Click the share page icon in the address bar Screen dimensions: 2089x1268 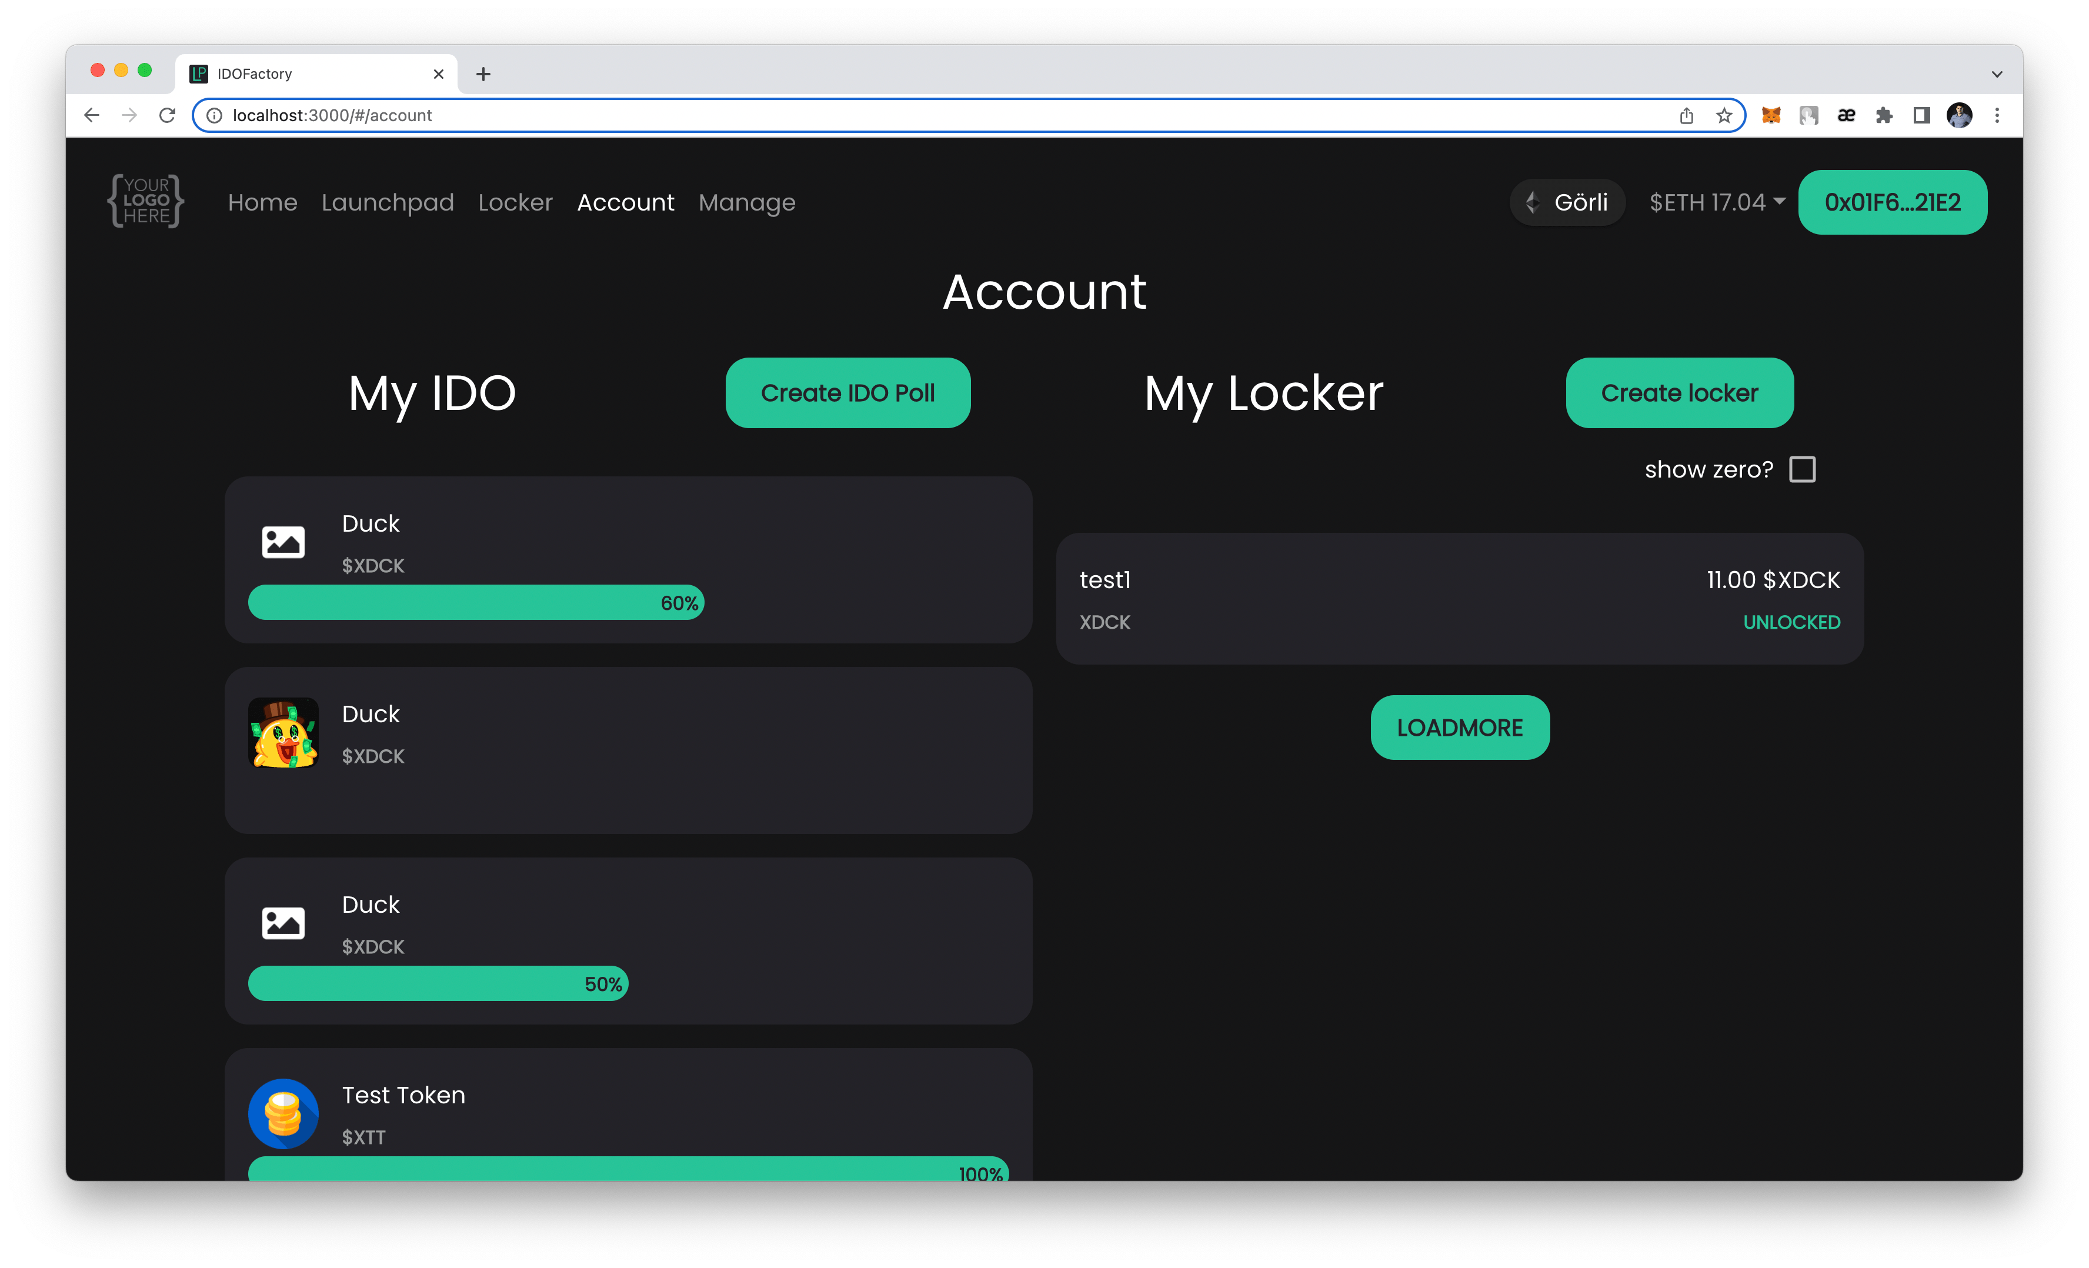click(1686, 115)
